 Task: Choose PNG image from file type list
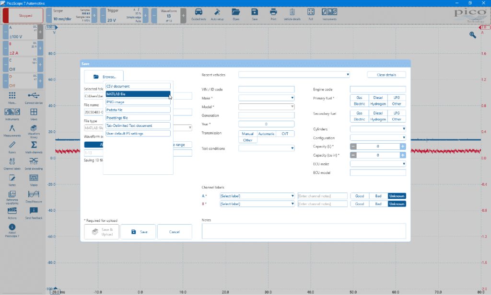pos(138,102)
